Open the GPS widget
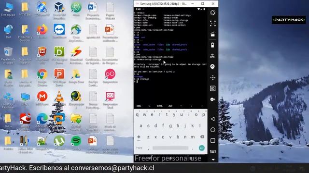 (212, 56)
